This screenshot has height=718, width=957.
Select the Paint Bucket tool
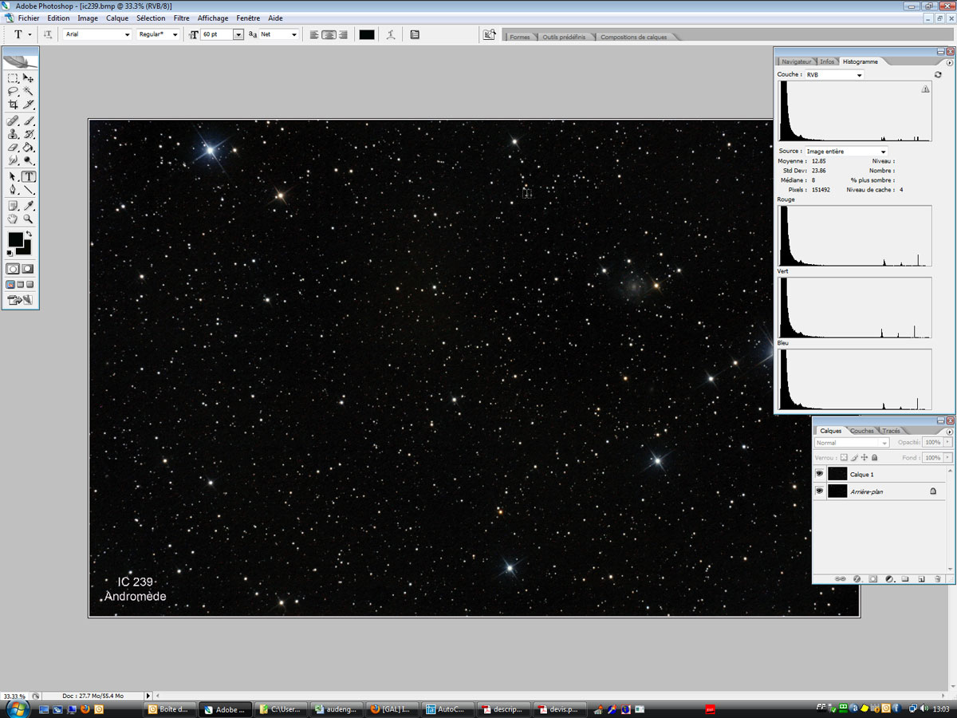(28, 147)
